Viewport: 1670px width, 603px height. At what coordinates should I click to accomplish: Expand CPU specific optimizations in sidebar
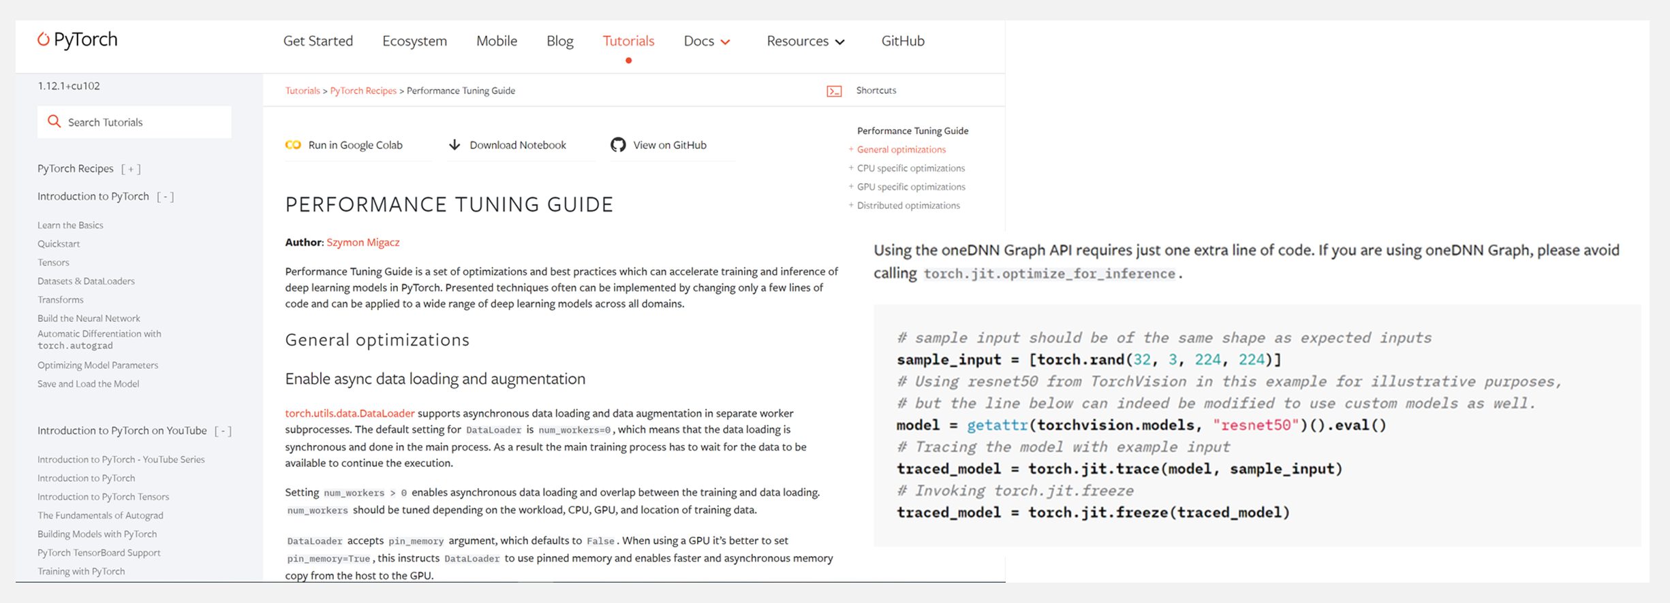click(851, 168)
